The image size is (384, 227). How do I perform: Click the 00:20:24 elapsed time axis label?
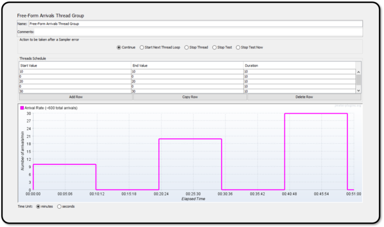pos(161,194)
